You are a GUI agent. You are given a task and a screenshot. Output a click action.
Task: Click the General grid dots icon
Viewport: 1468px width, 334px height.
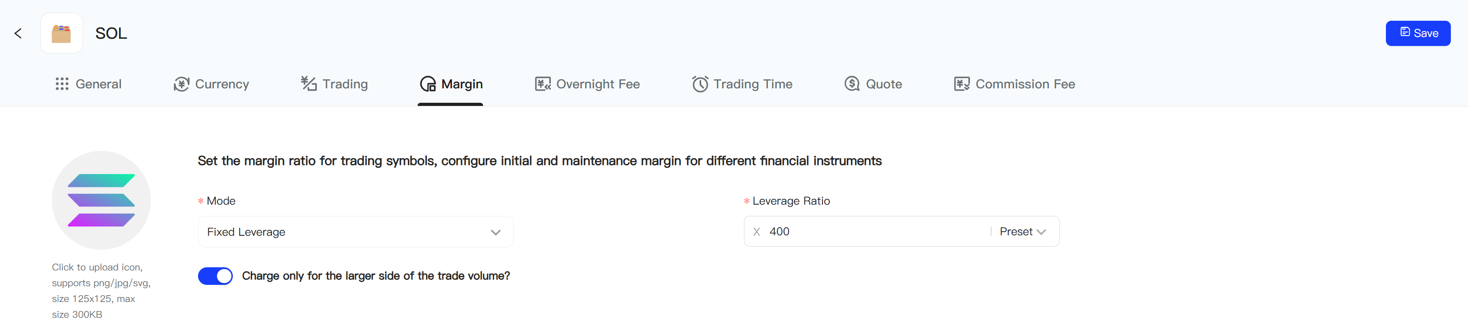pos(62,84)
